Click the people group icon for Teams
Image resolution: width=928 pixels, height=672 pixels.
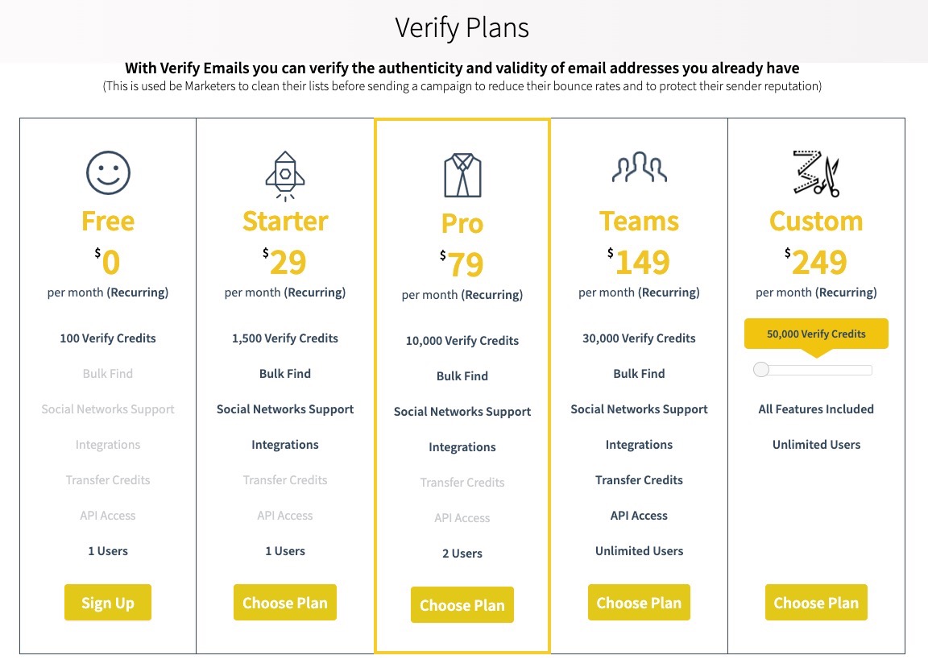639,167
